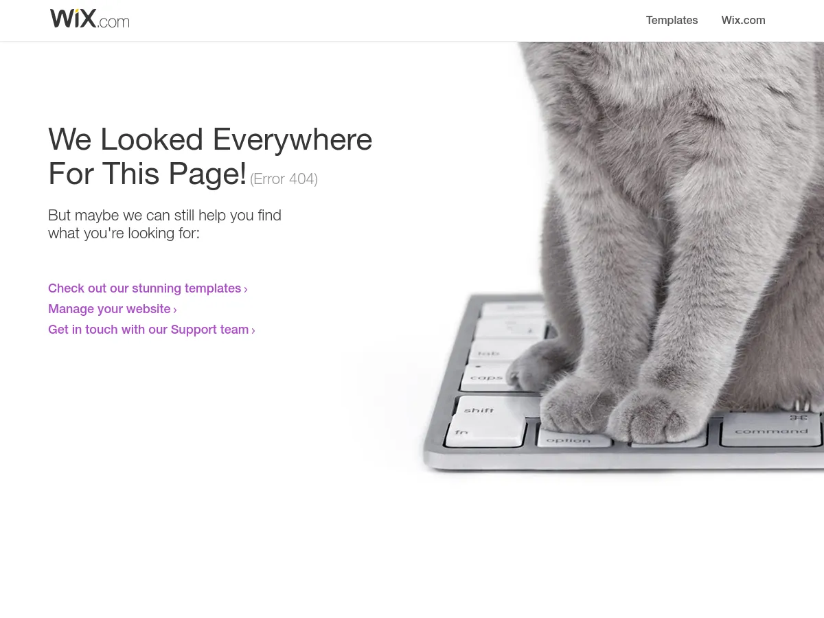Click the command key on pictured keyboard
This screenshot has height=618, width=824.
click(x=770, y=431)
